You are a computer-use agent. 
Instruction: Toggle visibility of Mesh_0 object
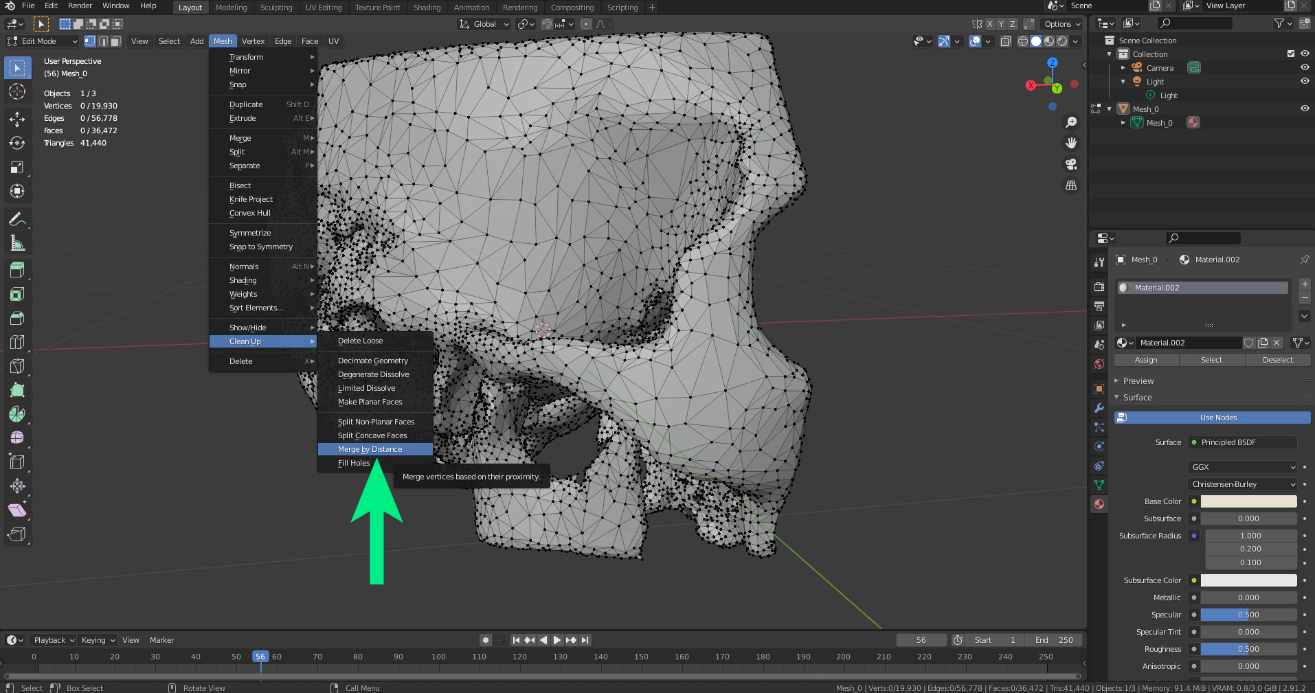1304,109
